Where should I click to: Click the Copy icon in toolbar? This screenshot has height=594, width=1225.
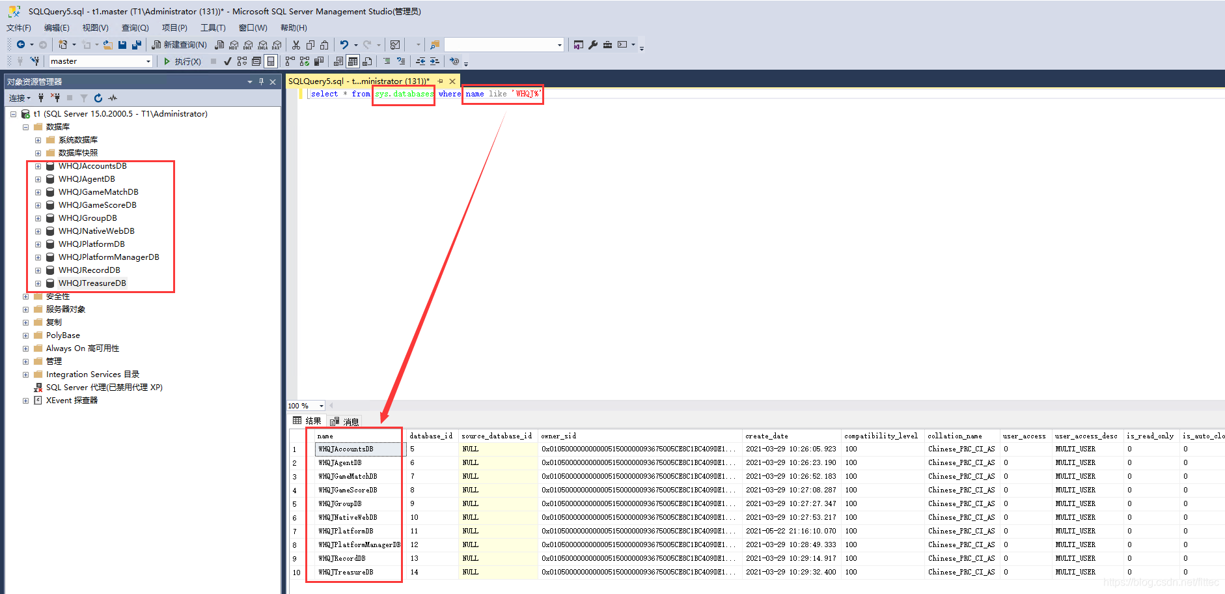click(310, 45)
